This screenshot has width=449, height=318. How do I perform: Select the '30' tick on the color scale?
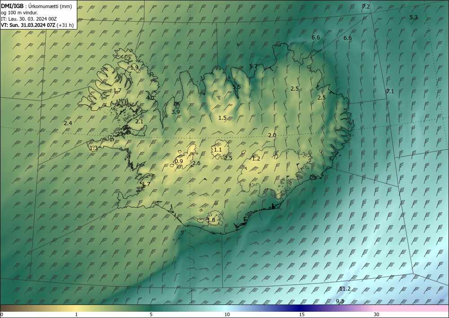coord(377,314)
